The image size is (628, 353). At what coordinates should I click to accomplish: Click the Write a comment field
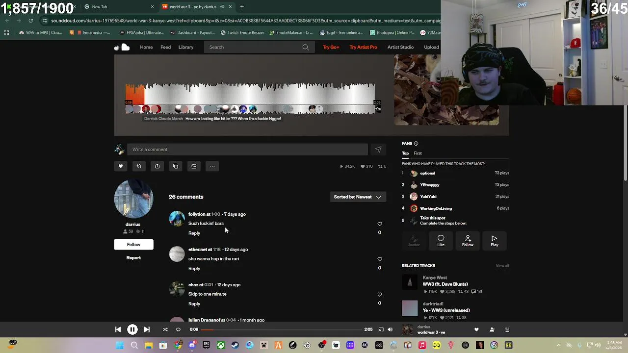[x=247, y=150]
